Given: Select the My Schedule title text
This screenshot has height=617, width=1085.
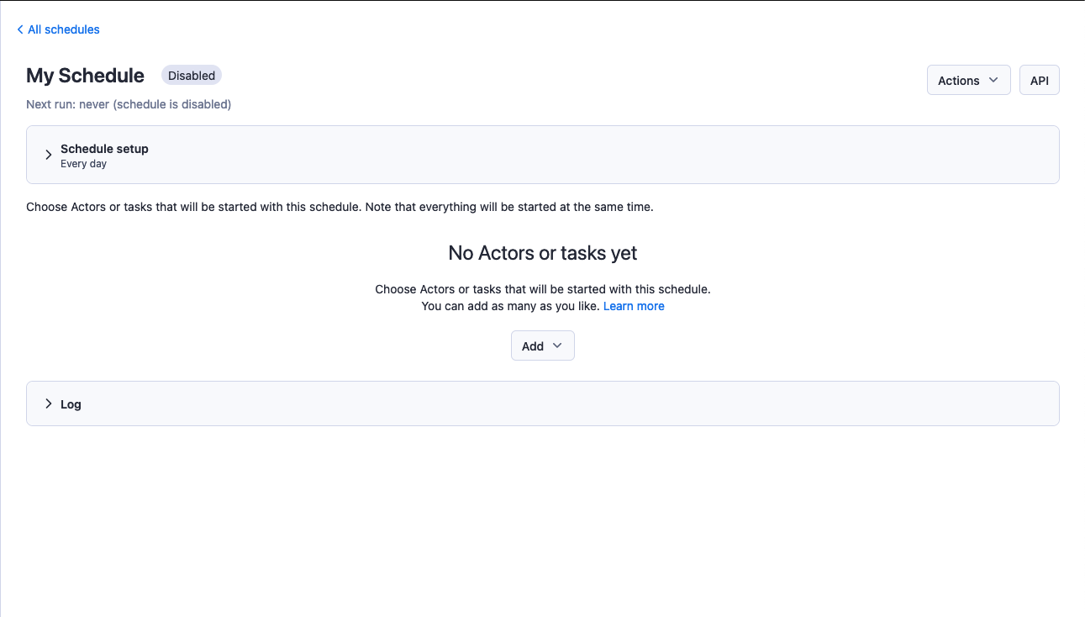Looking at the screenshot, I should point(85,76).
